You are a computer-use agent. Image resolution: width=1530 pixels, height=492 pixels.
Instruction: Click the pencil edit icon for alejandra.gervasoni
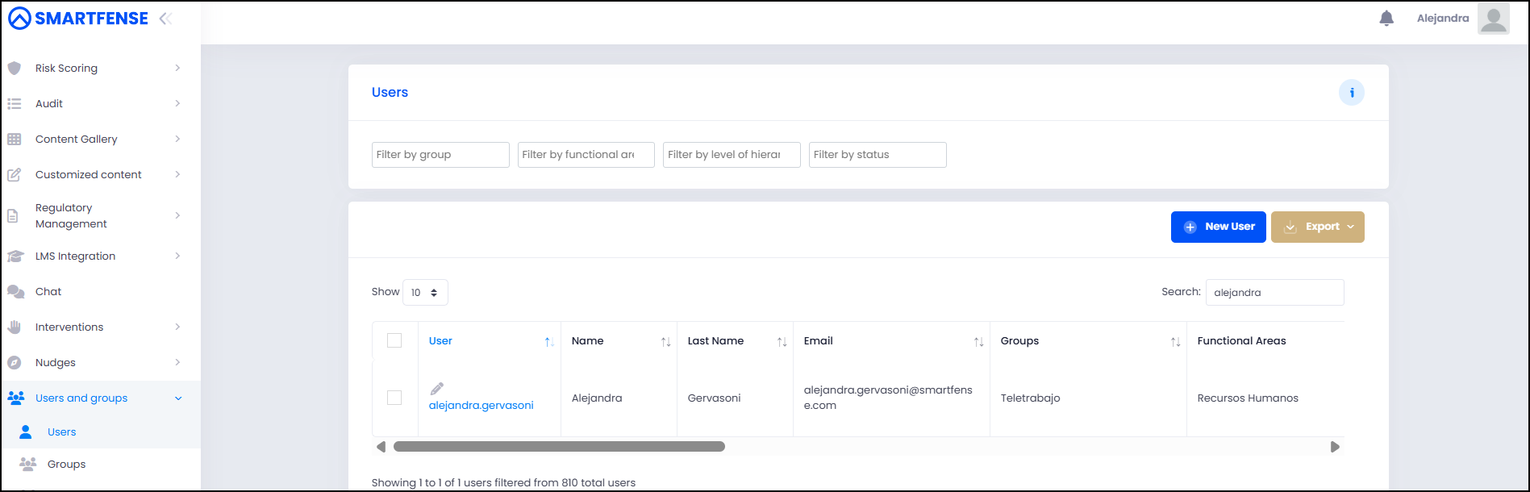coord(437,389)
